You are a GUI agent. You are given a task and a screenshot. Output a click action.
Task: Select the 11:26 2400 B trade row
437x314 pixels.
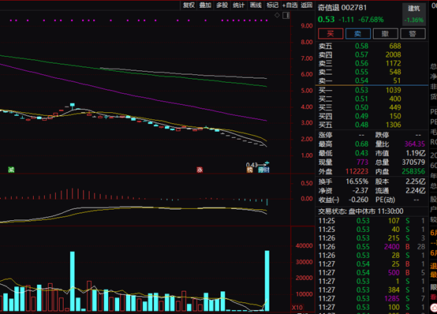[x=372, y=247]
